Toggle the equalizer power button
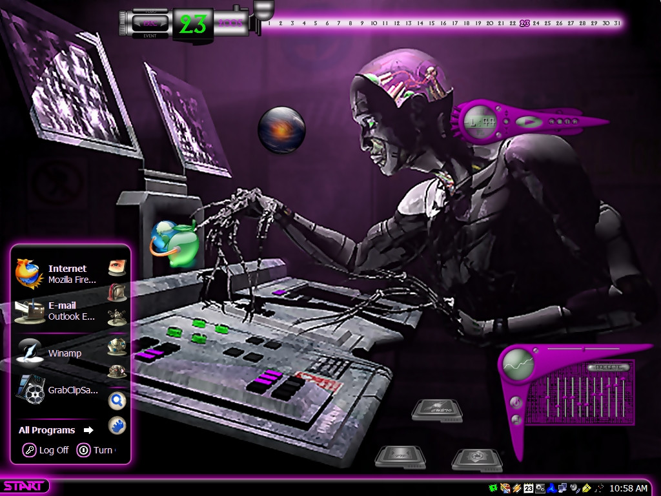The height and width of the screenshot is (496, 661). pyautogui.click(x=516, y=402)
